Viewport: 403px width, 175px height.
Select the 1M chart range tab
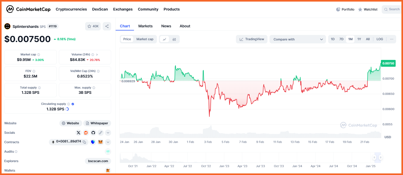[350, 39]
